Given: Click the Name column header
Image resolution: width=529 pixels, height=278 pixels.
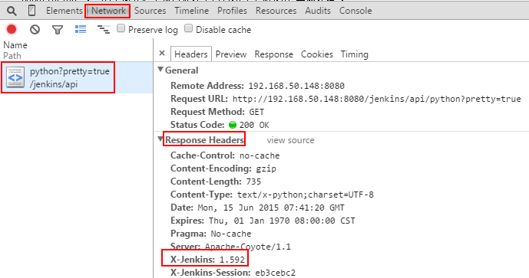Looking at the screenshot, I should click(x=15, y=45).
